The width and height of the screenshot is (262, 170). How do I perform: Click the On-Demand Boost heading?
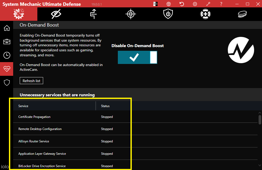pyautogui.click(x=39, y=25)
